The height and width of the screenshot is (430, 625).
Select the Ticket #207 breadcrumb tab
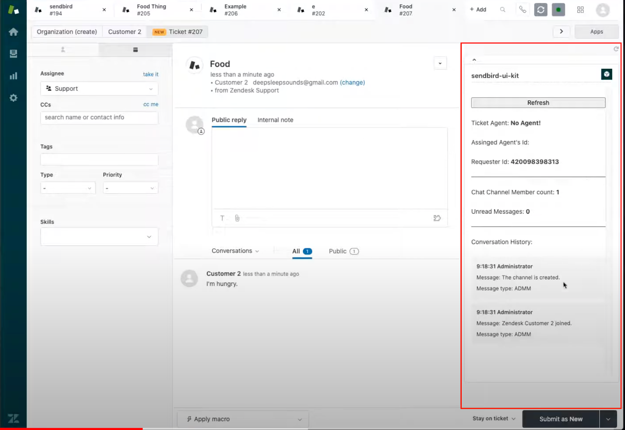177,32
